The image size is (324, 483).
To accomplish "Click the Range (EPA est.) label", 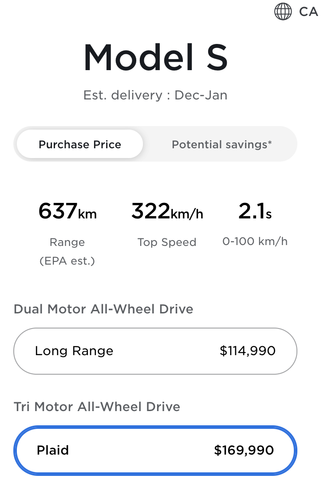I will [67, 252].
